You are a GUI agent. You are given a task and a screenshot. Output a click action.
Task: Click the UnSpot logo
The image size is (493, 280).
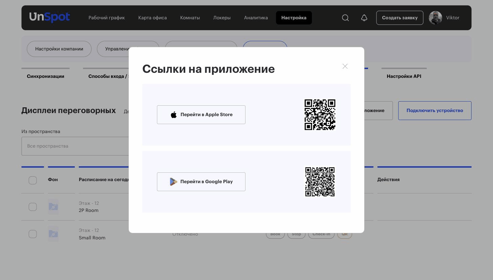pyautogui.click(x=49, y=17)
